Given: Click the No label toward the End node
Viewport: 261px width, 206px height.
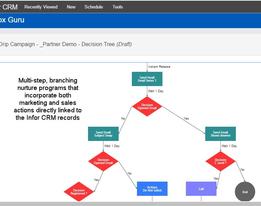Looking at the screenshot, I should pos(242,170).
